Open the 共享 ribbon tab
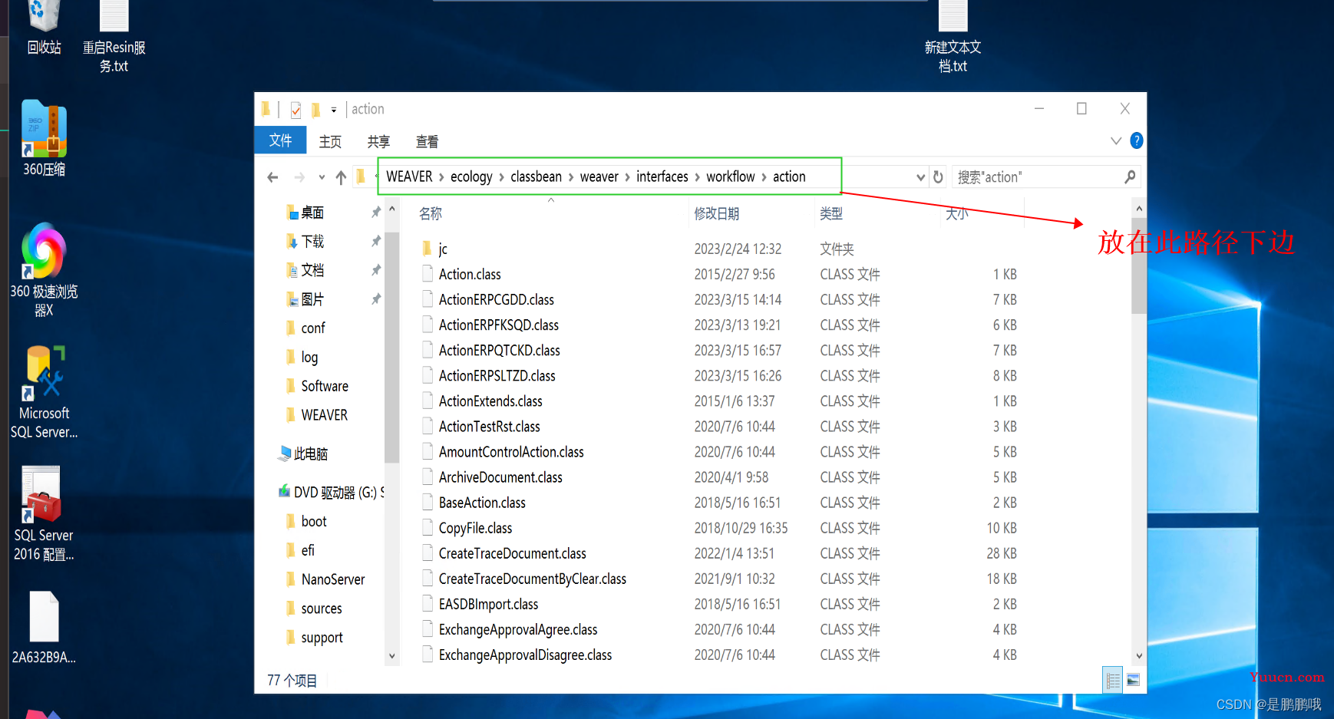 pos(378,141)
